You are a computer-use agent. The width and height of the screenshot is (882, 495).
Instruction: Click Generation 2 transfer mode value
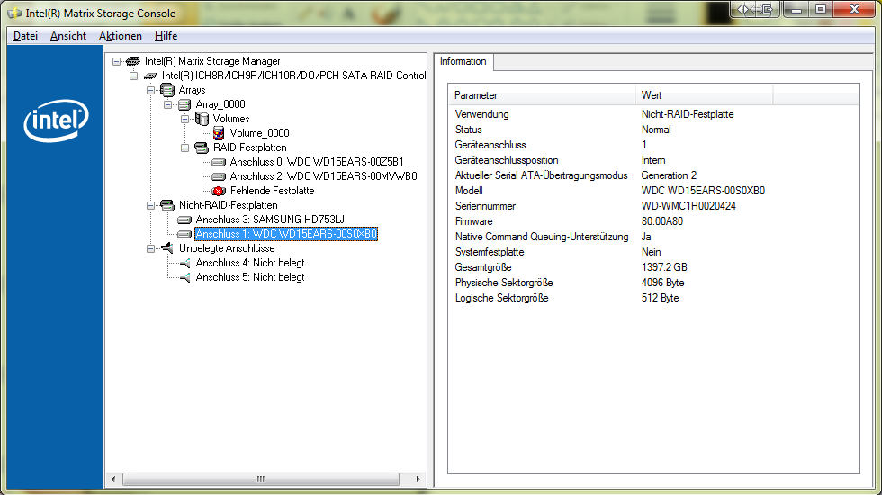tap(669, 175)
